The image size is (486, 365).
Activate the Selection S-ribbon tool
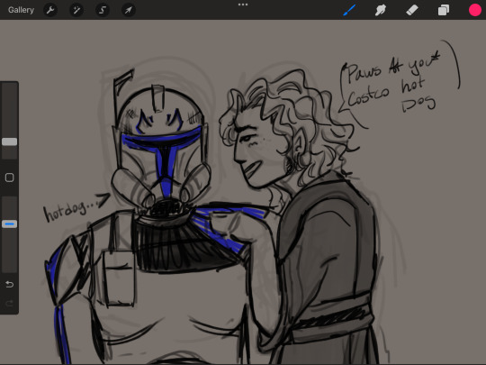tap(103, 10)
